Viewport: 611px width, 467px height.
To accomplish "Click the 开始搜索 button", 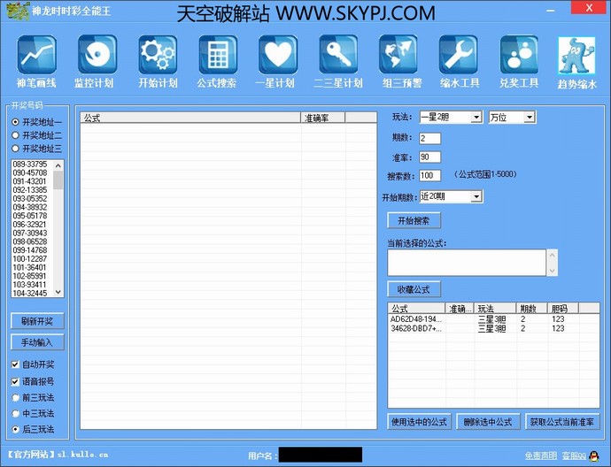I will [414, 220].
